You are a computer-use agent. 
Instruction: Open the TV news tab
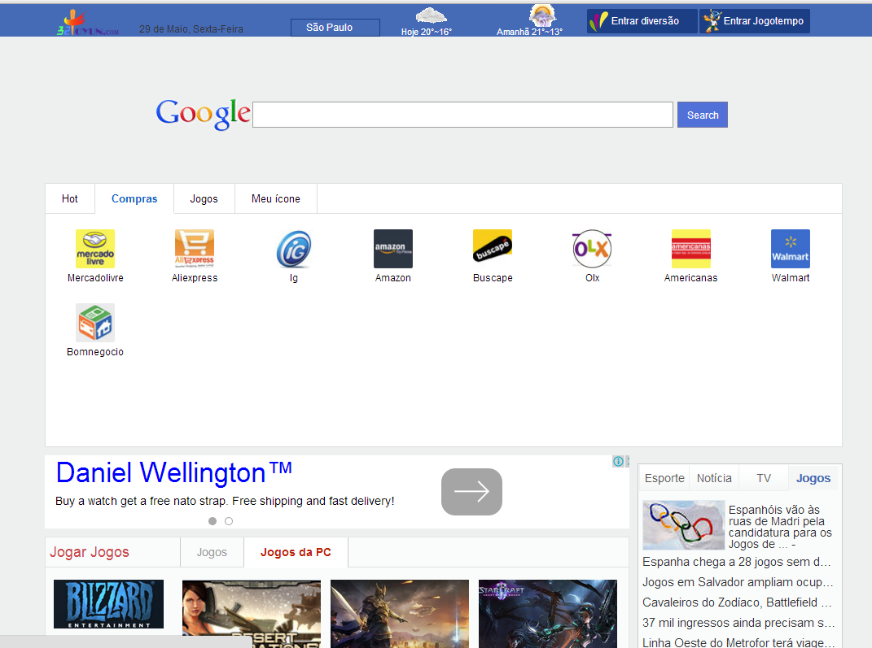point(764,478)
